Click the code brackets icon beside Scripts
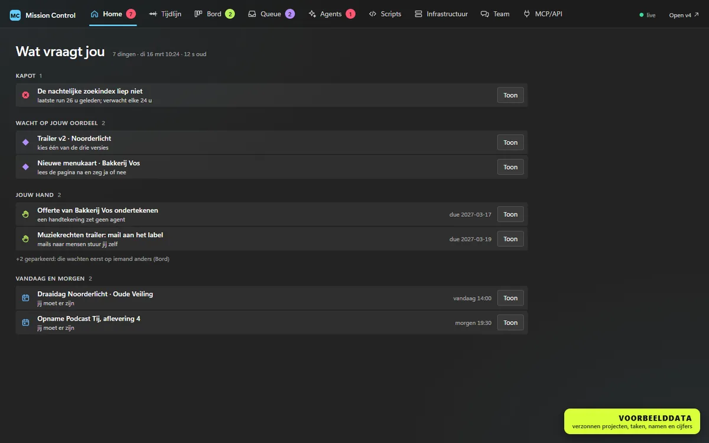 [x=373, y=14]
